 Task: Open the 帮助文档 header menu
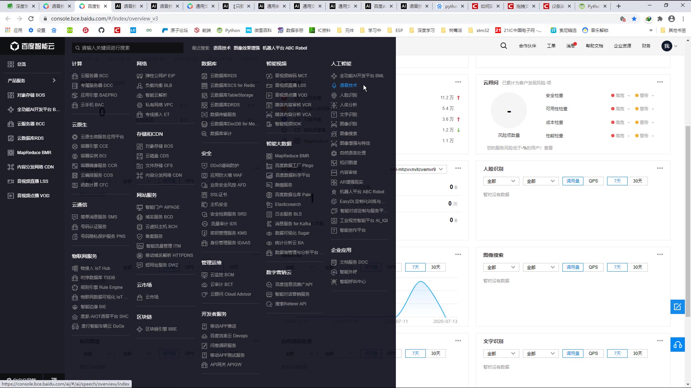click(594, 46)
